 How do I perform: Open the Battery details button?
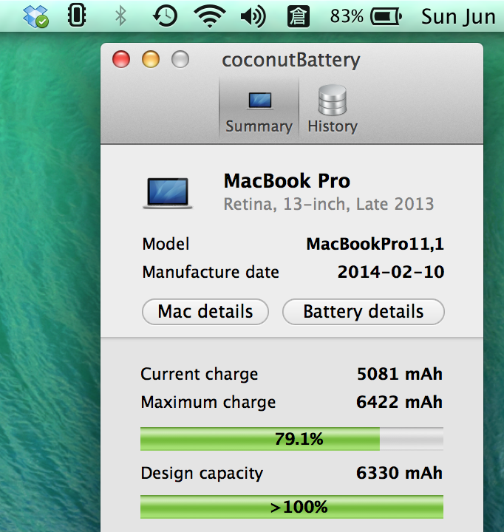pyautogui.click(x=363, y=312)
